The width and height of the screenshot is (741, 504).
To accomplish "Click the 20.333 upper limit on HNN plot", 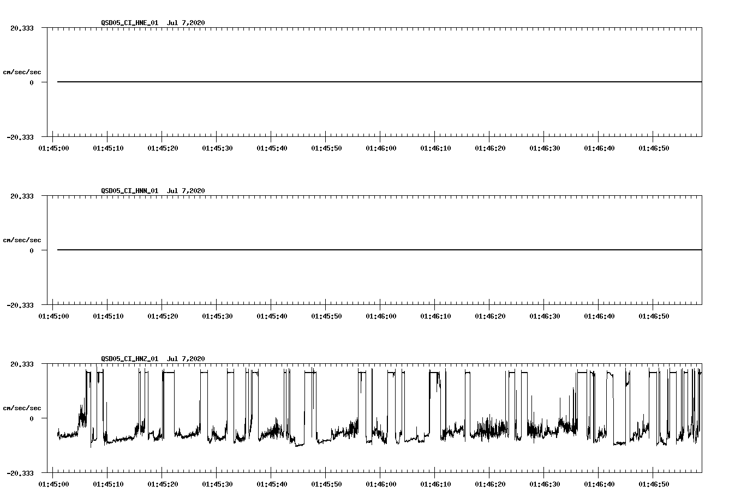I will click(x=22, y=196).
